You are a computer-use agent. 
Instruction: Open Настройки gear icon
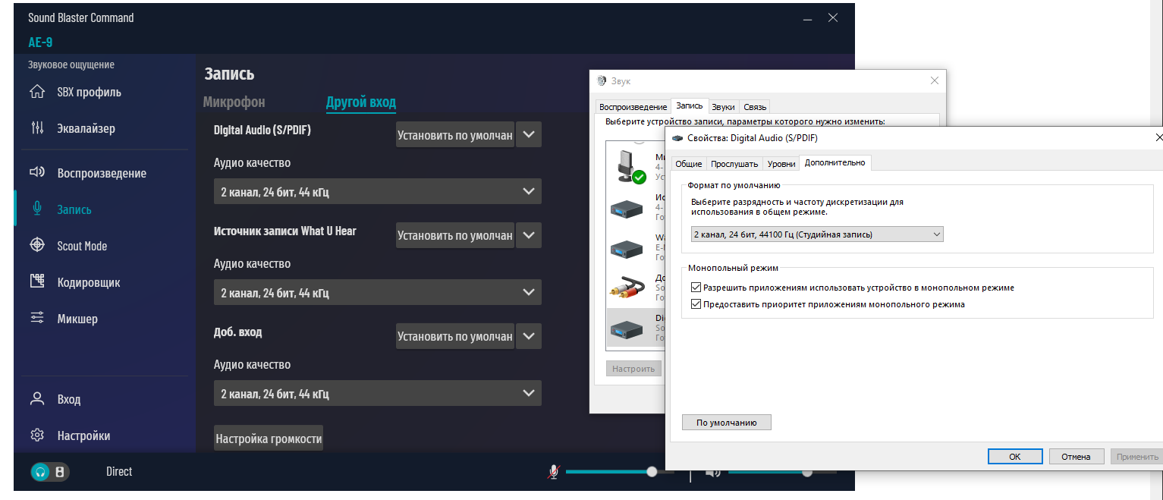tap(36, 436)
